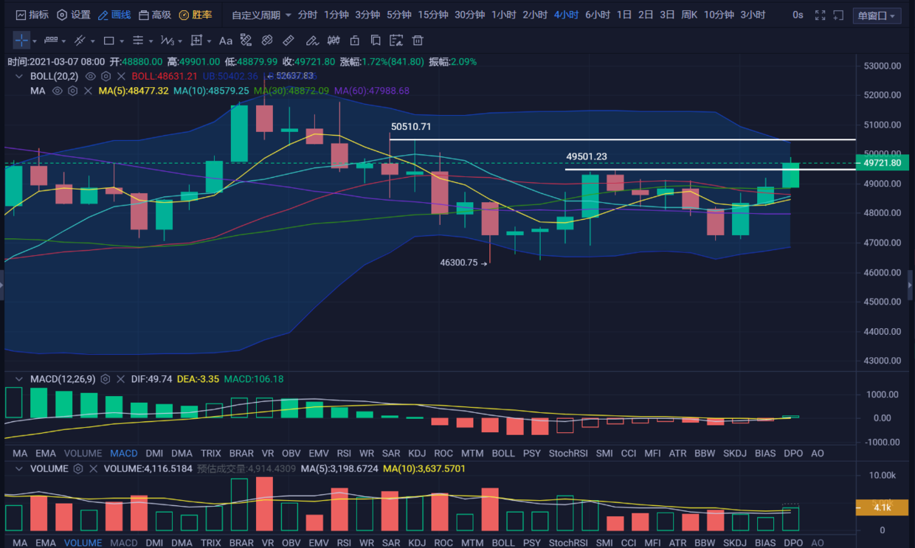Image resolution: width=915 pixels, height=548 pixels.
Task: Select the crosshair cursor tool
Action: [x=22, y=41]
